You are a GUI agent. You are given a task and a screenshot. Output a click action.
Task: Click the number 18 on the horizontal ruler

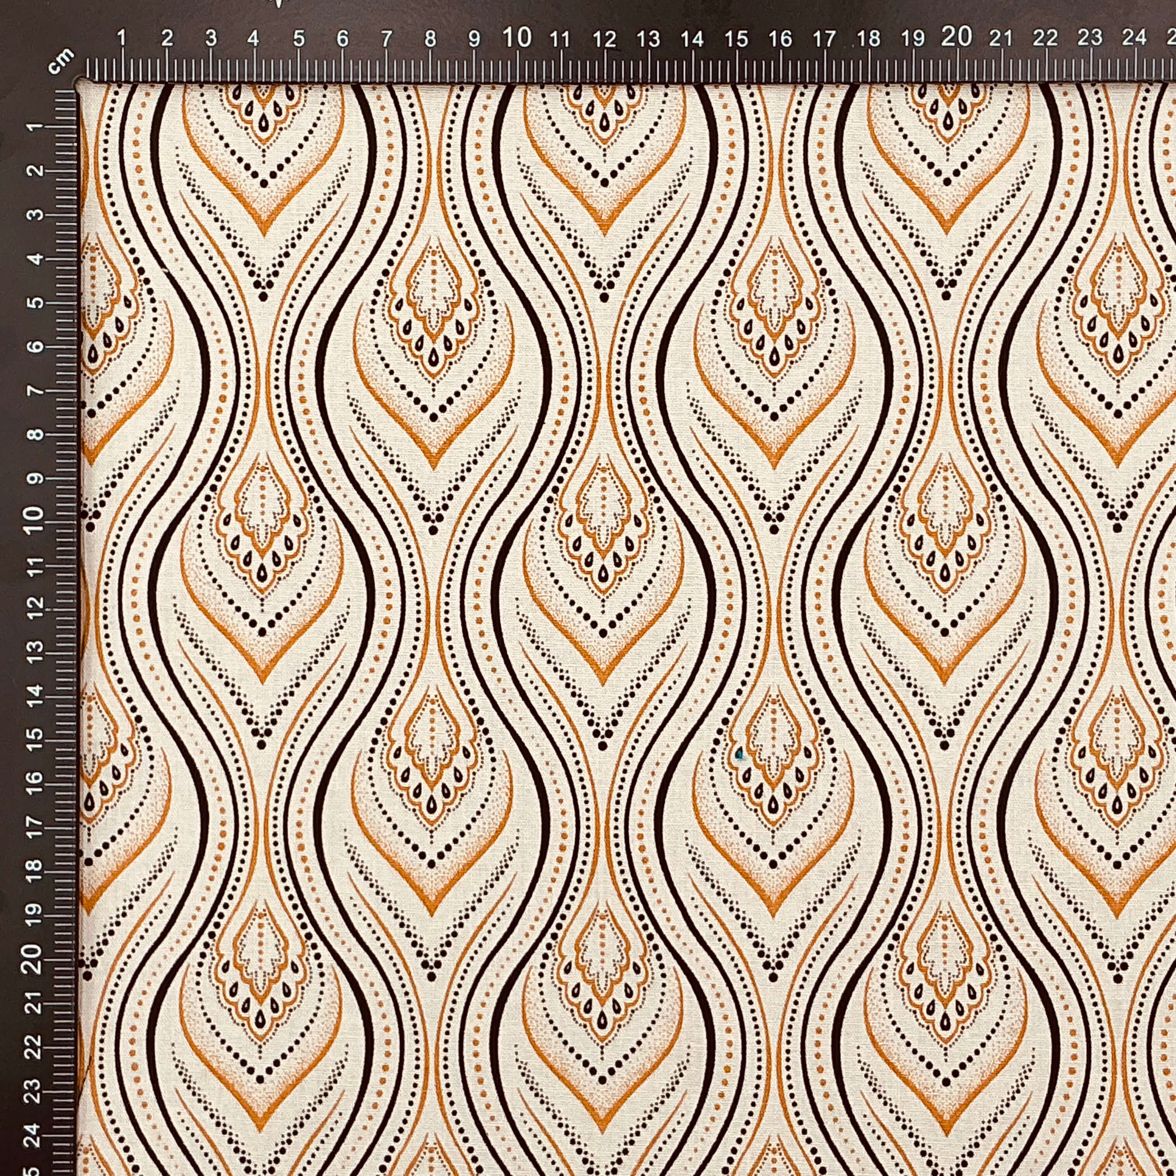pyautogui.click(x=869, y=38)
